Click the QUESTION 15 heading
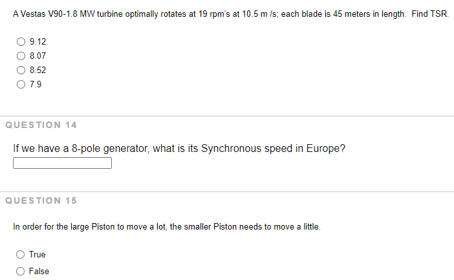The image size is (454, 280). [x=41, y=200]
